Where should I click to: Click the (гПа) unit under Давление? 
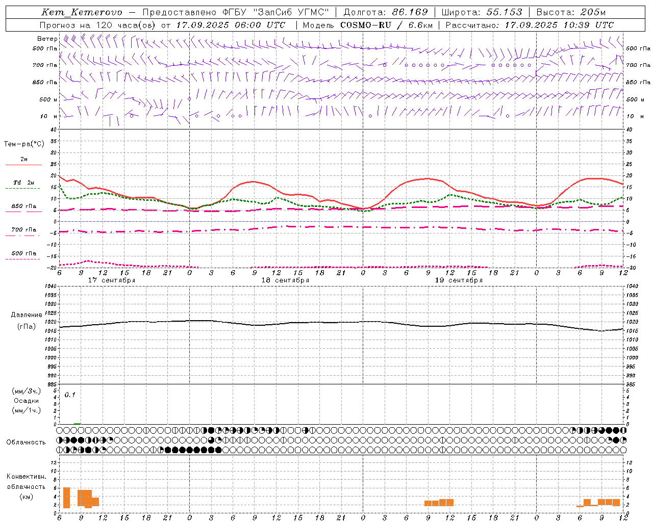click(x=27, y=327)
